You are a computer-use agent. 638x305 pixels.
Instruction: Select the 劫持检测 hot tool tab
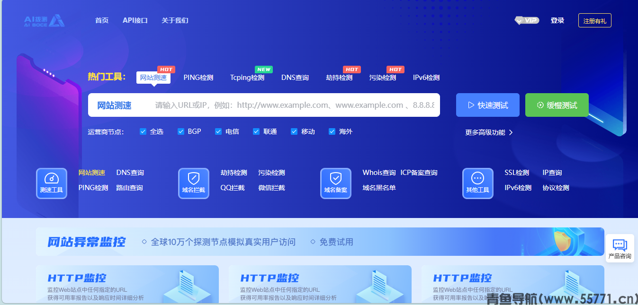point(339,78)
